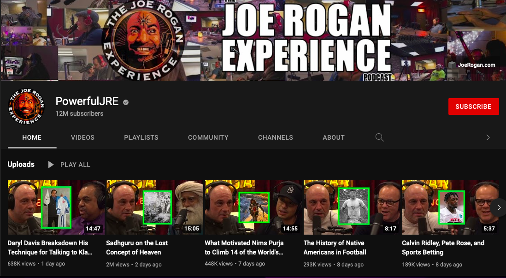This screenshot has height=278, width=506.
Task: View the About tab
Action: [334, 137]
